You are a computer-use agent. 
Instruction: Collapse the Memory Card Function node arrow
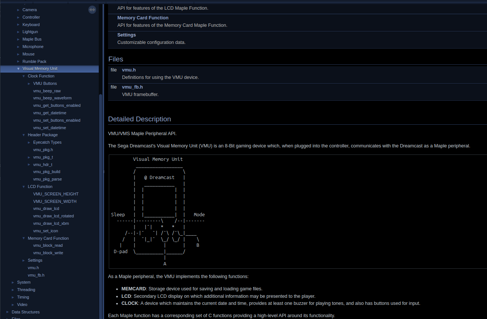tap(23, 238)
